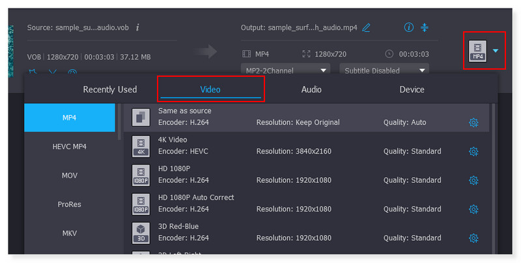The image size is (521, 263).
Task: Open the Device tab
Action: [x=412, y=90]
